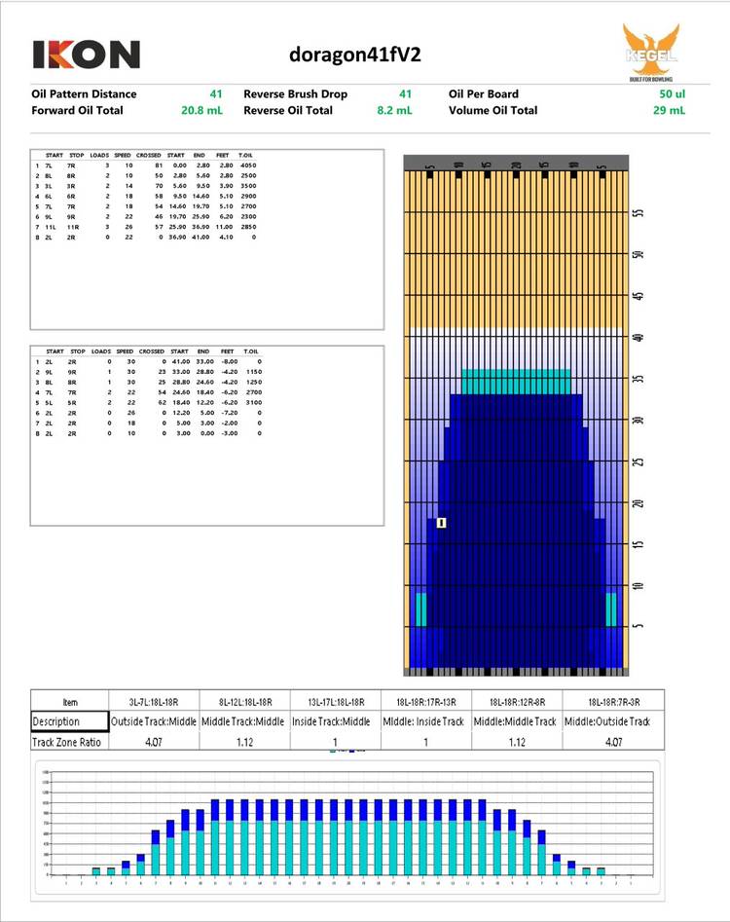The width and height of the screenshot is (730, 922).
Task: Click the Kegel phoenix logo
Action: tap(649, 54)
